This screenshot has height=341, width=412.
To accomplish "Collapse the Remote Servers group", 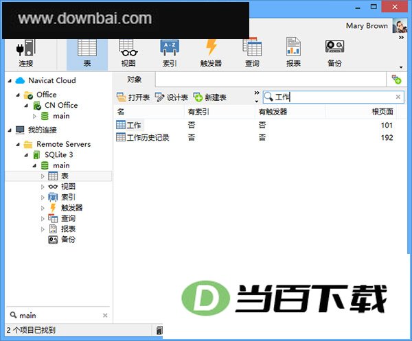I will coord(18,144).
